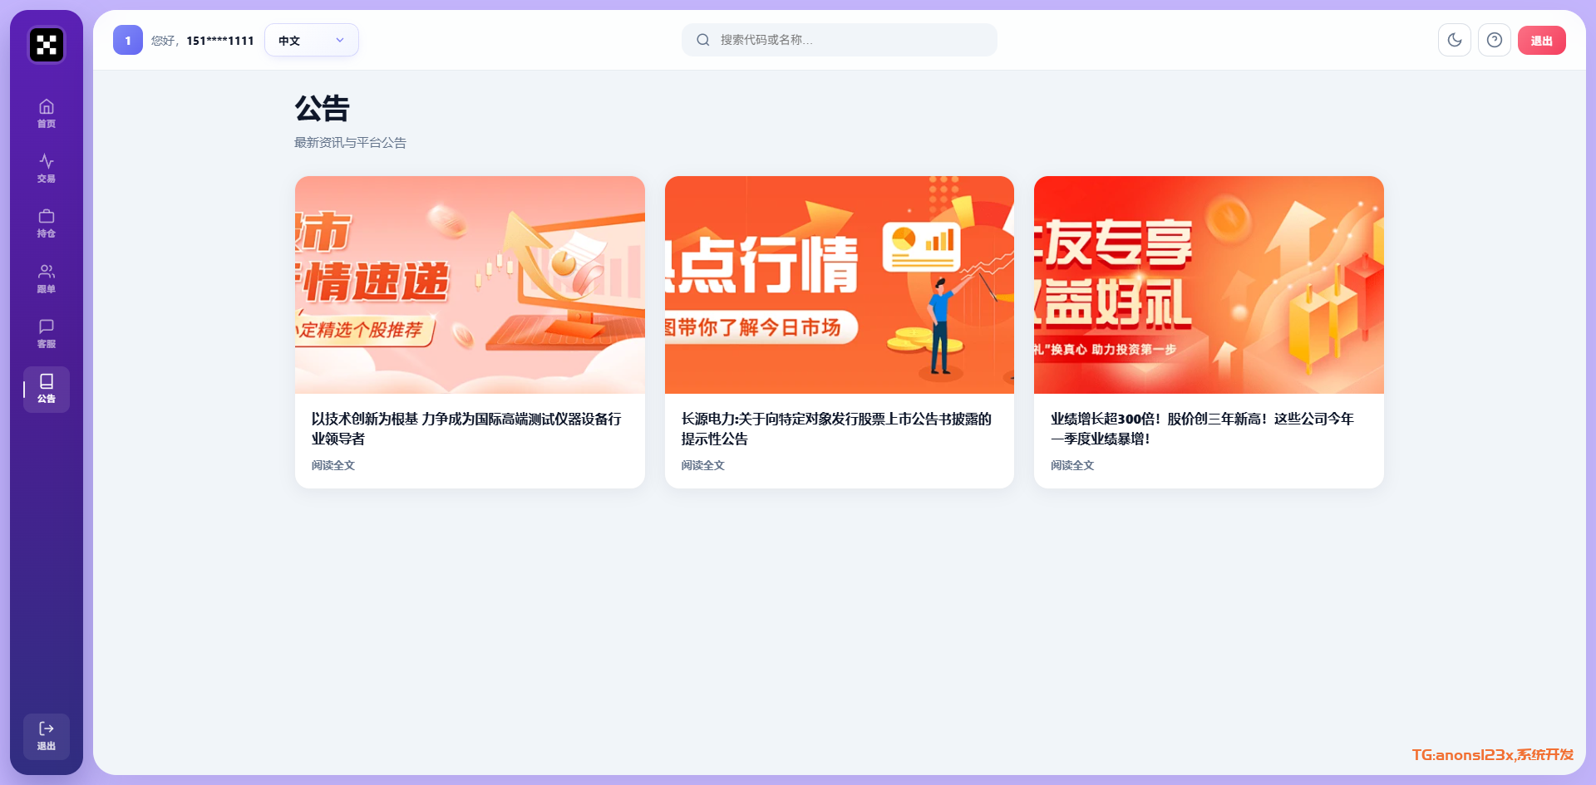Go to the 首页 home page
The width and height of the screenshot is (1596, 785).
pos(47,113)
